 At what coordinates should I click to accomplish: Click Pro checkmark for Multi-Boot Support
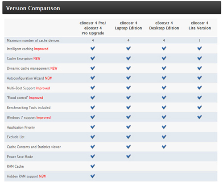[93, 88]
